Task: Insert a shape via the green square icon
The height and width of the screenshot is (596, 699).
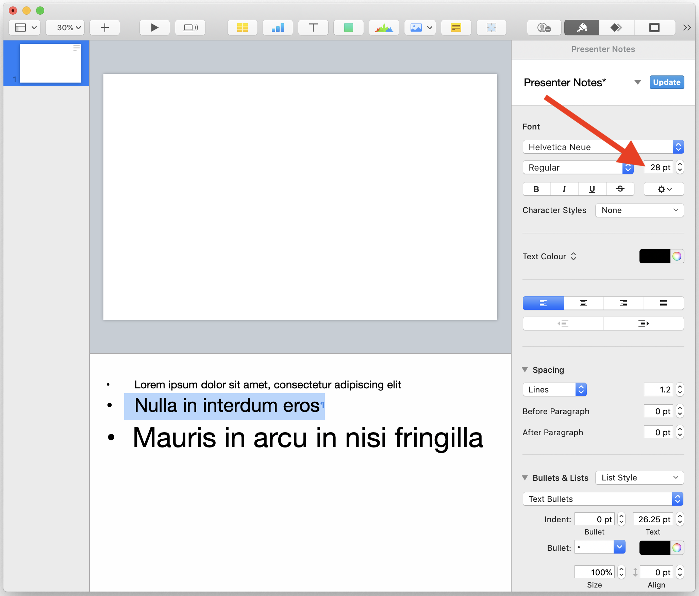Action: tap(348, 28)
